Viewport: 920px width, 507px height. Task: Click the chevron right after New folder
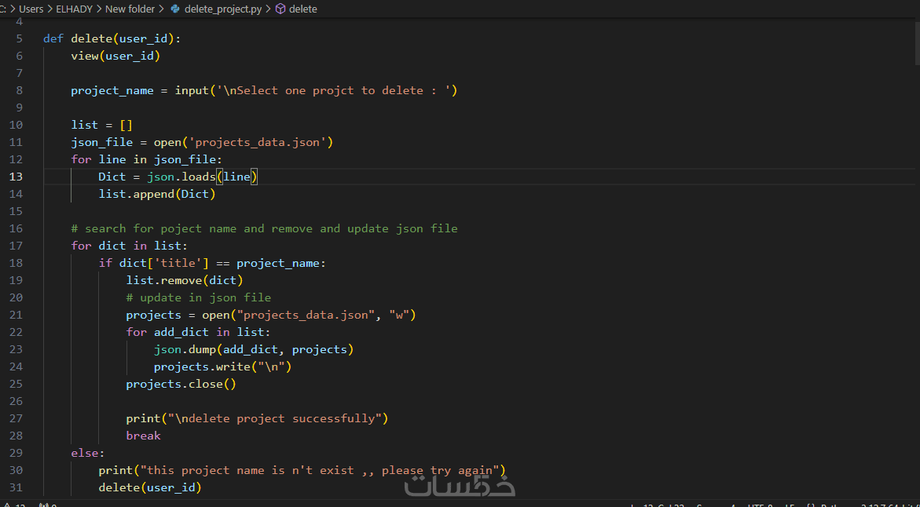162,9
